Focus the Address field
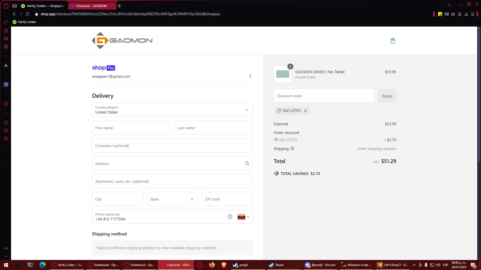The height and width of the screenshot is (270, 481). point(172,163)
